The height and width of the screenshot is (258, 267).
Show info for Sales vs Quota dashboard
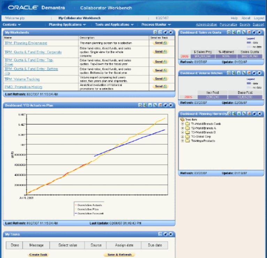coord(239,32)
